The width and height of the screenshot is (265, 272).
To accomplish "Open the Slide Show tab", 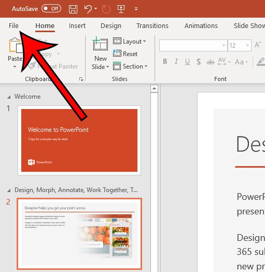I will (249, 25).
